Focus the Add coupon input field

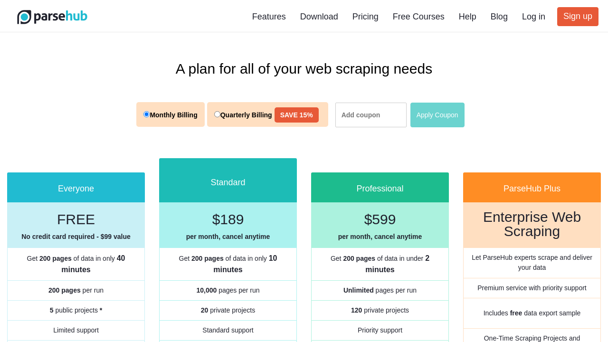click(x=370, y=115)
